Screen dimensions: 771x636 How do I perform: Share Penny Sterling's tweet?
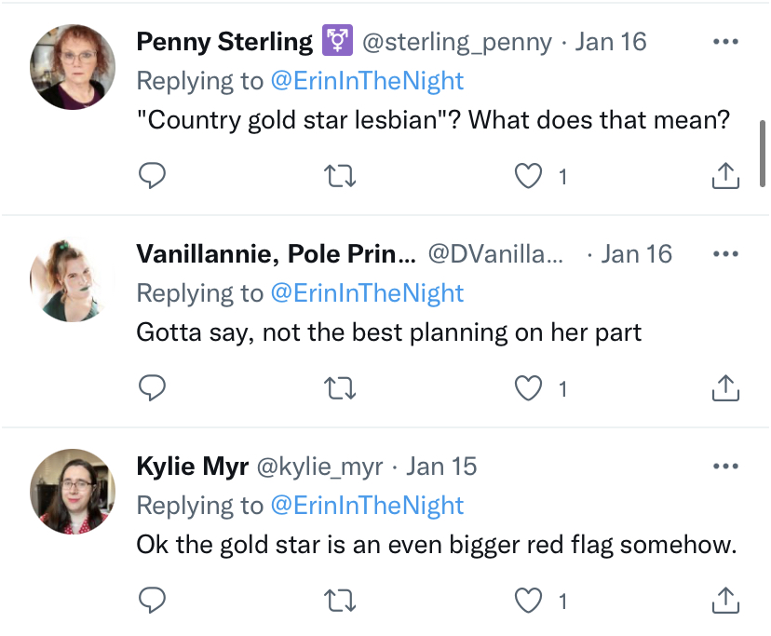click(x=725, y=175)
